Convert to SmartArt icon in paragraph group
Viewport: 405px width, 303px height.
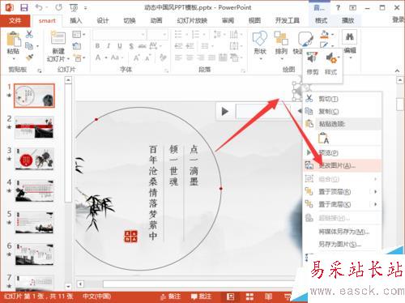(235, 58)
